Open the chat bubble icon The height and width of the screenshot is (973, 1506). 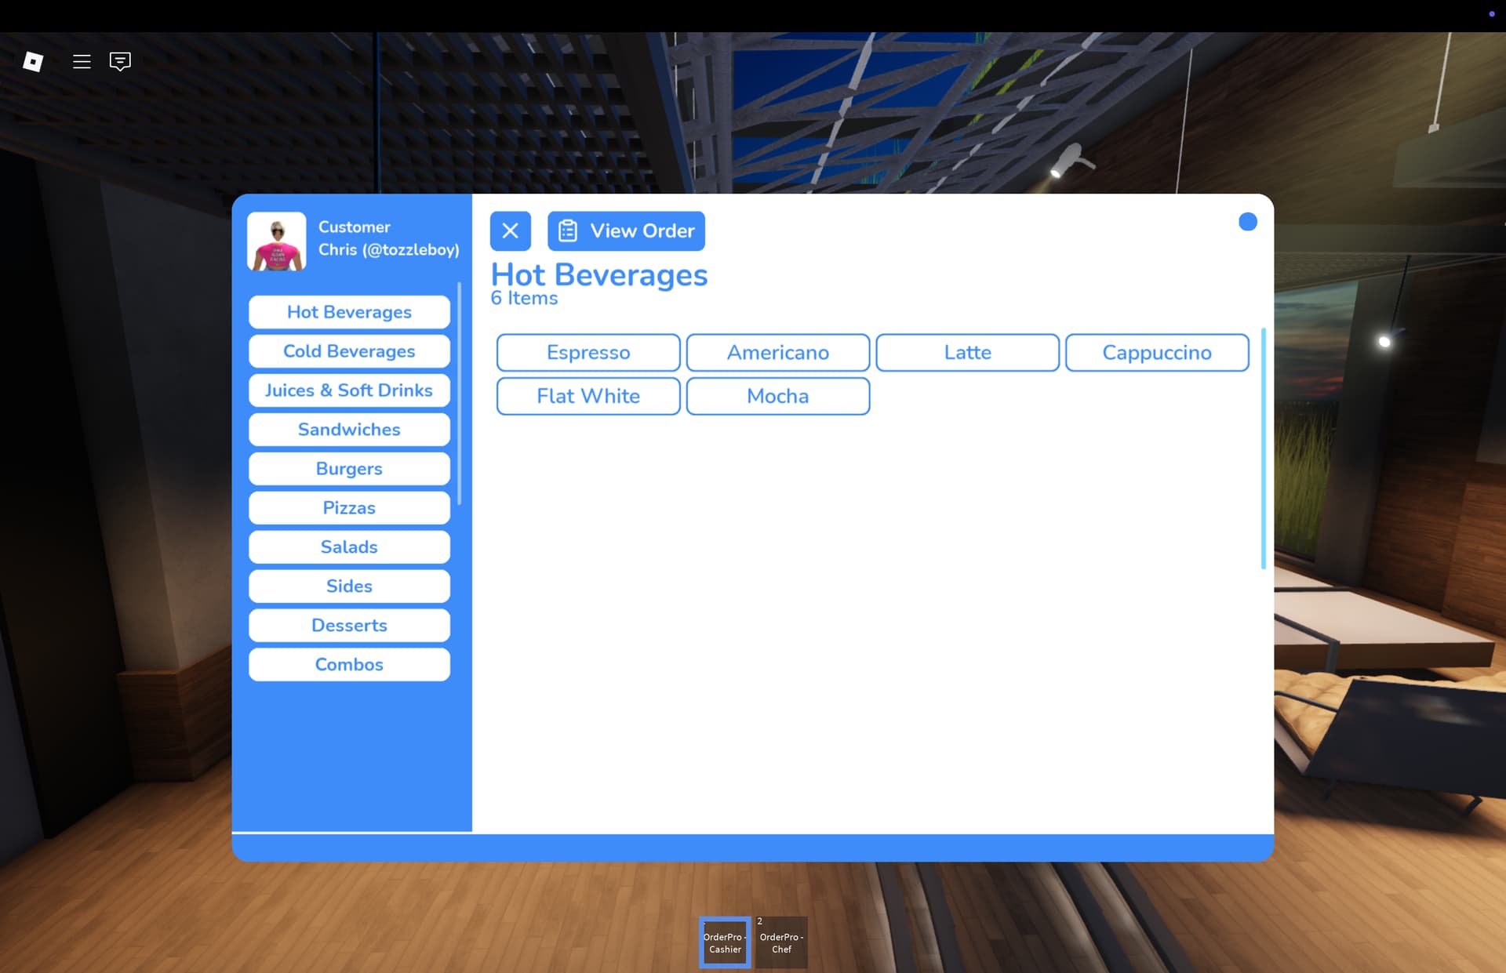pos(120,61)
